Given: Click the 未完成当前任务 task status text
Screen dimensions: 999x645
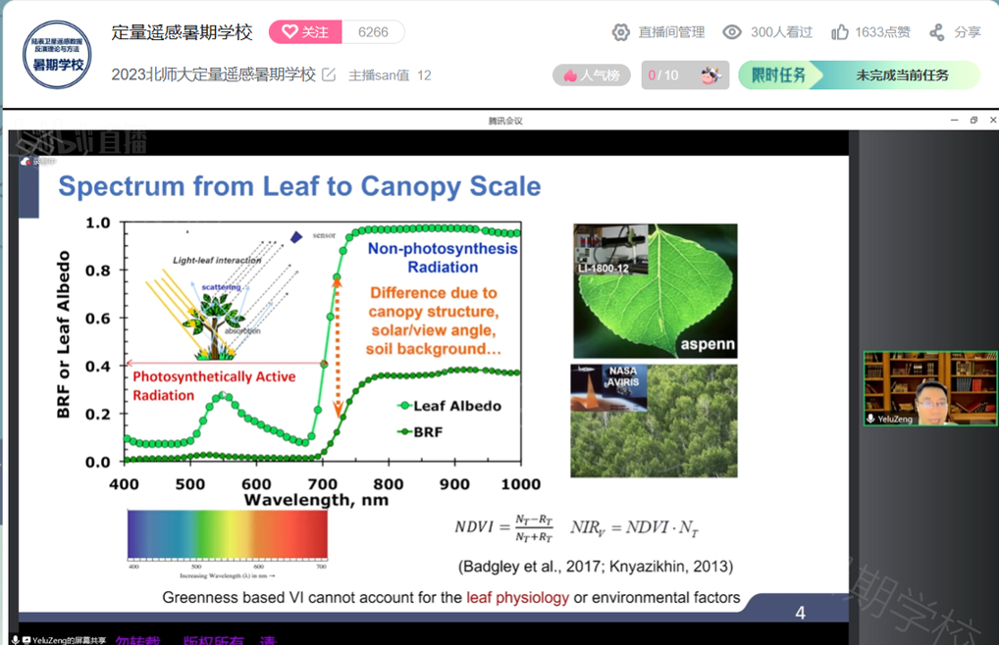Looking at the screenshot, I should (x=902, y=75).
